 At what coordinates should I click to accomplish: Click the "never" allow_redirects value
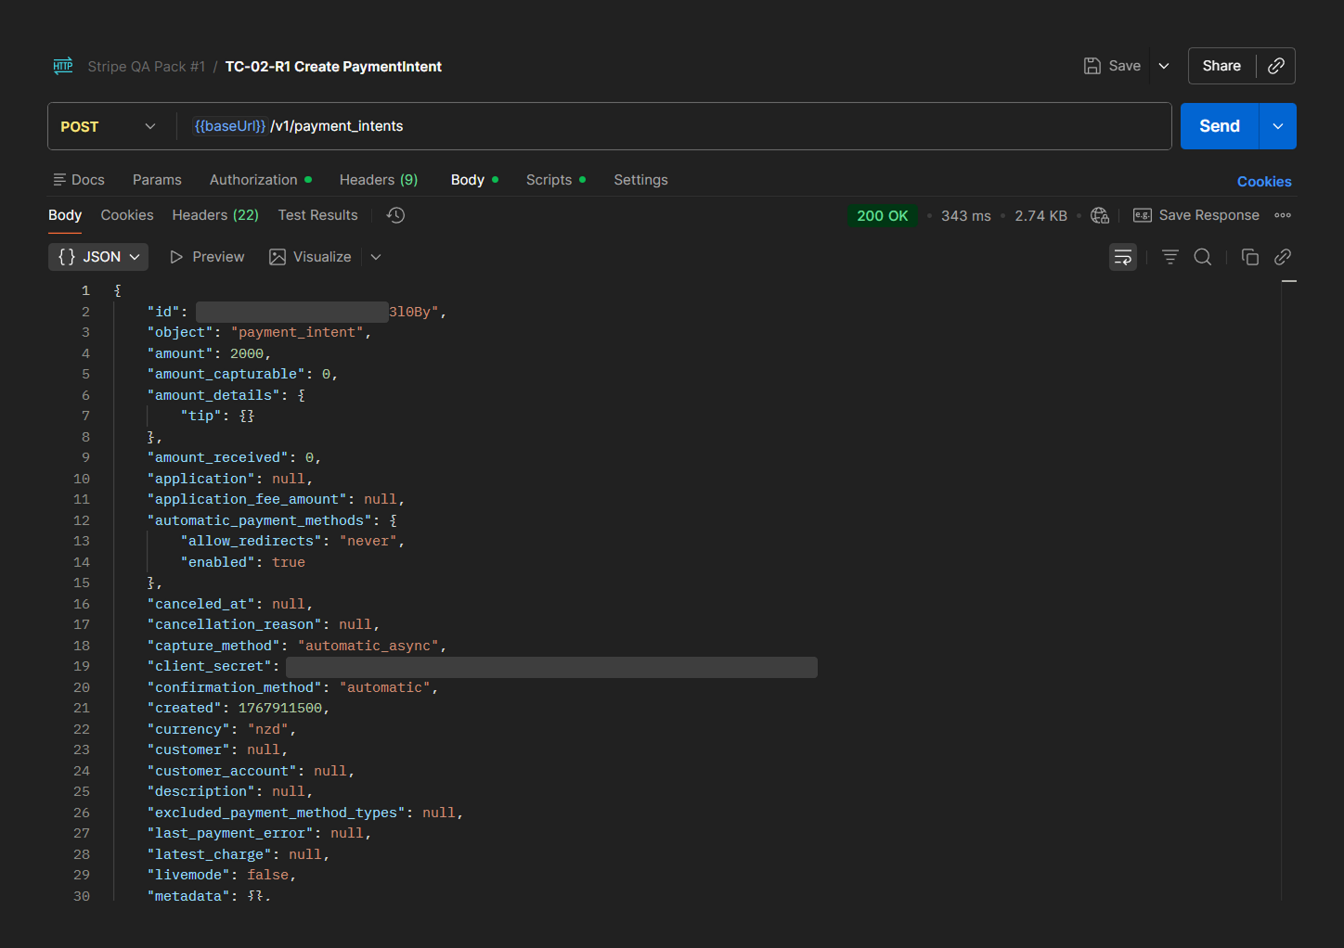pyautogui.click(x=368, y=541)
